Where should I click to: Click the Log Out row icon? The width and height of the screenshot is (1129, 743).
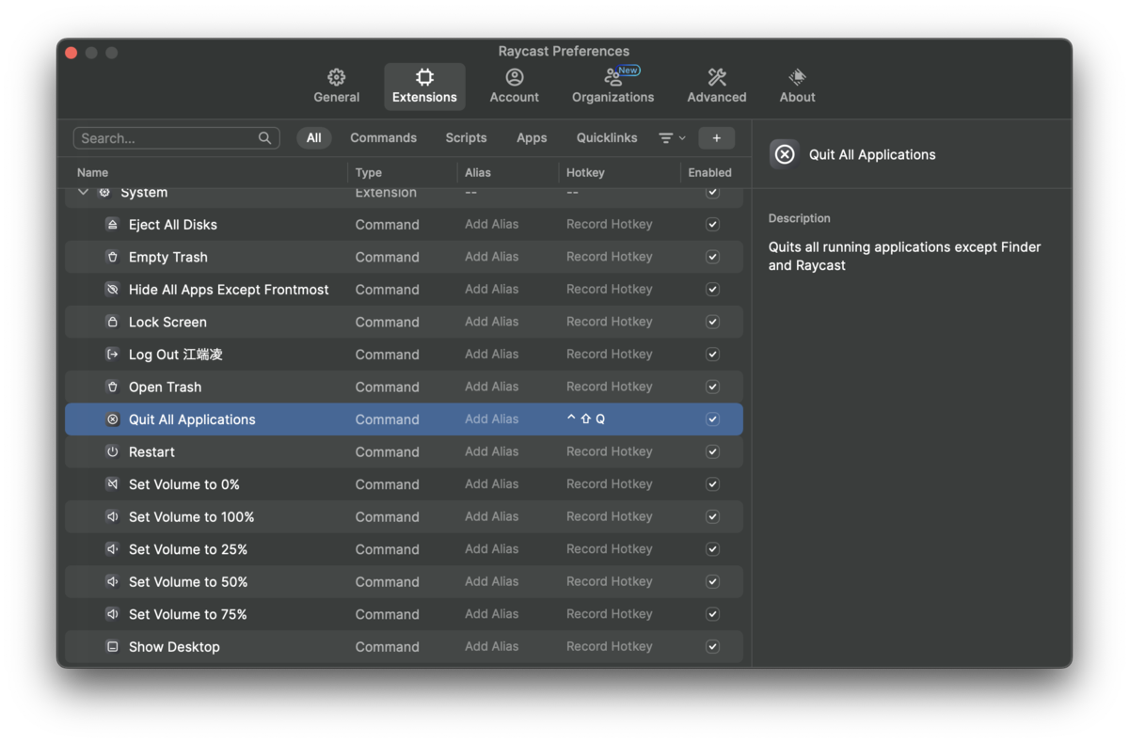(112, 355)
